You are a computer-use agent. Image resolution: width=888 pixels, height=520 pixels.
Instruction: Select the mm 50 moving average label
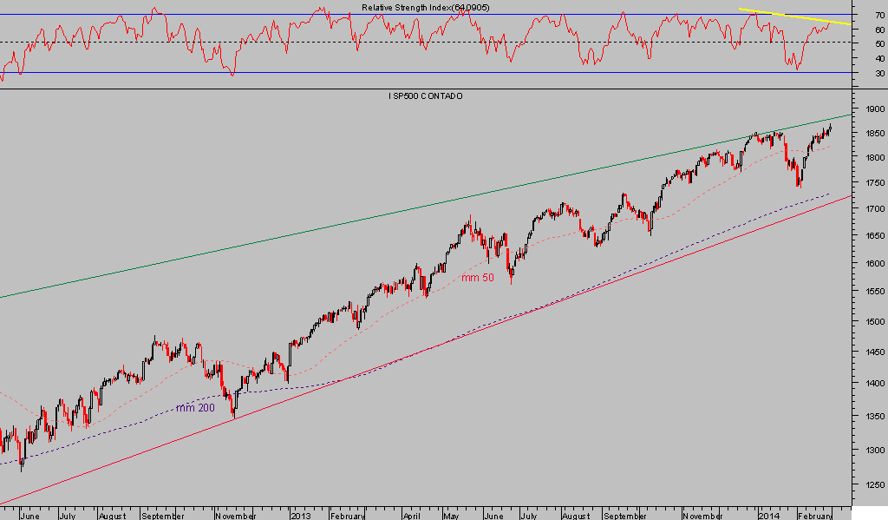click(478, 278)
